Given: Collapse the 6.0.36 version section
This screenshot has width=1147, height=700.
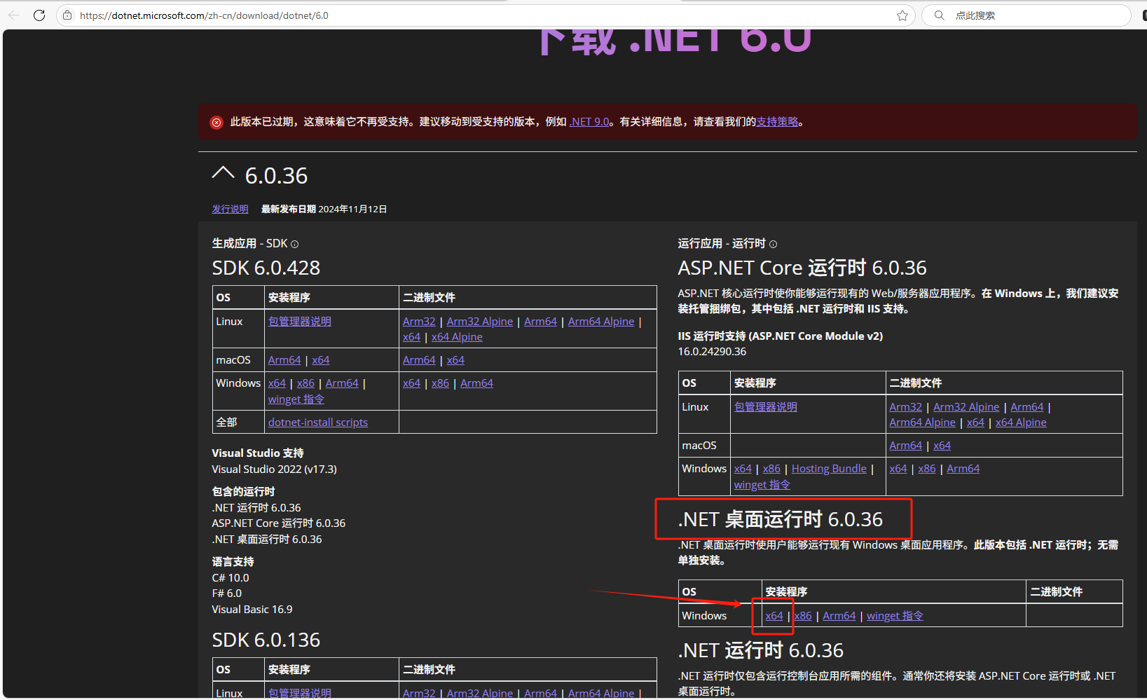Looking at the screenshot, I should 223,174.
